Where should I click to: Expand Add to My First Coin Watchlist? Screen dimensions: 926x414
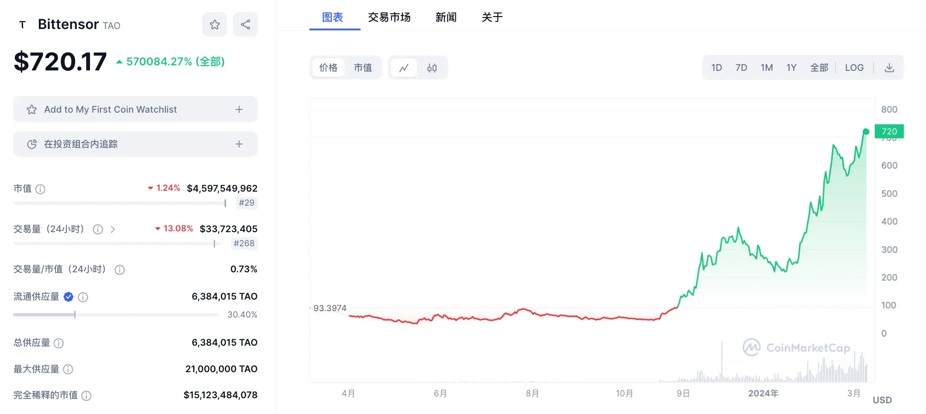tap(239, 109)
